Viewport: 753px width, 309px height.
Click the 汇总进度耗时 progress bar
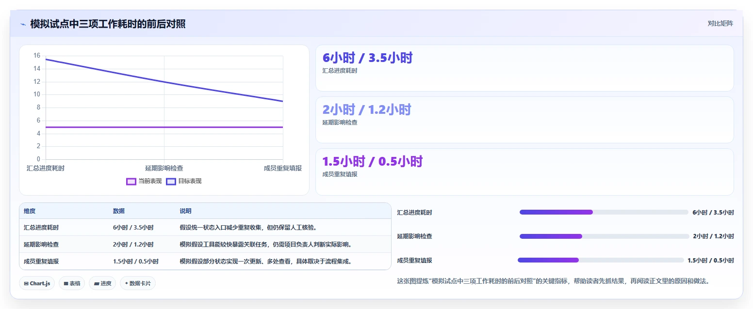(x=604, y=212)
